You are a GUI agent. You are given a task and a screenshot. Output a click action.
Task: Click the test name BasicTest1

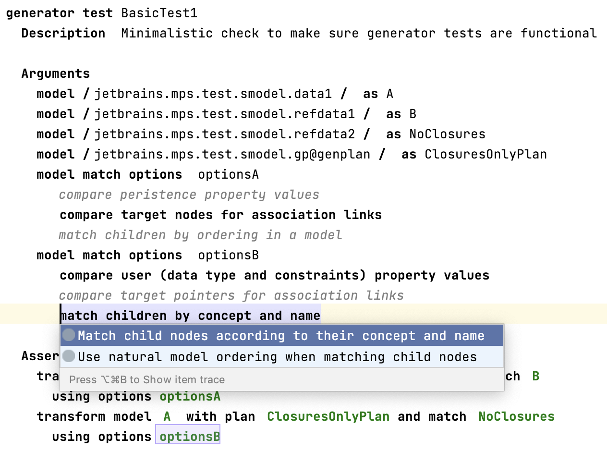159,13
